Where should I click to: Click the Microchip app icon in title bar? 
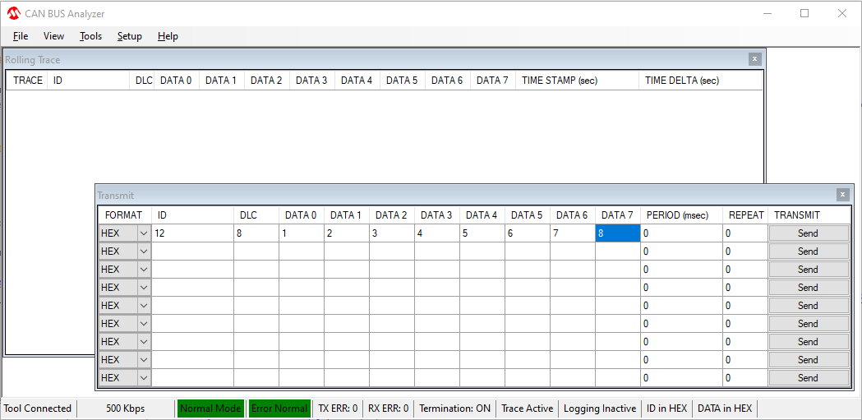(14, 14)
